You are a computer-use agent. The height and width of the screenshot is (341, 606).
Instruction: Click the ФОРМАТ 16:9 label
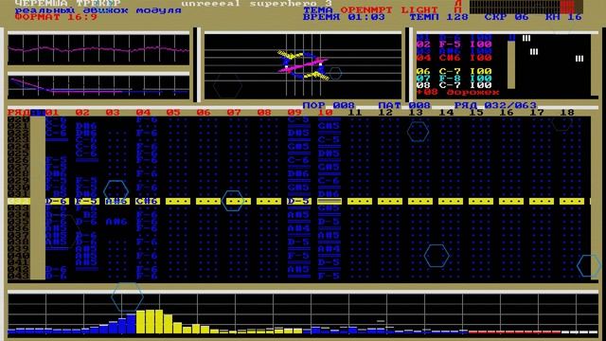[x=56, y=17]
